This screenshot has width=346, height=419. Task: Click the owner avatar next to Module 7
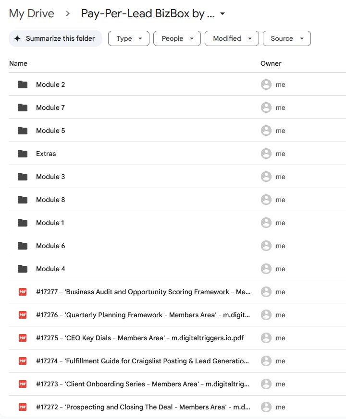[x=266, y=108]
